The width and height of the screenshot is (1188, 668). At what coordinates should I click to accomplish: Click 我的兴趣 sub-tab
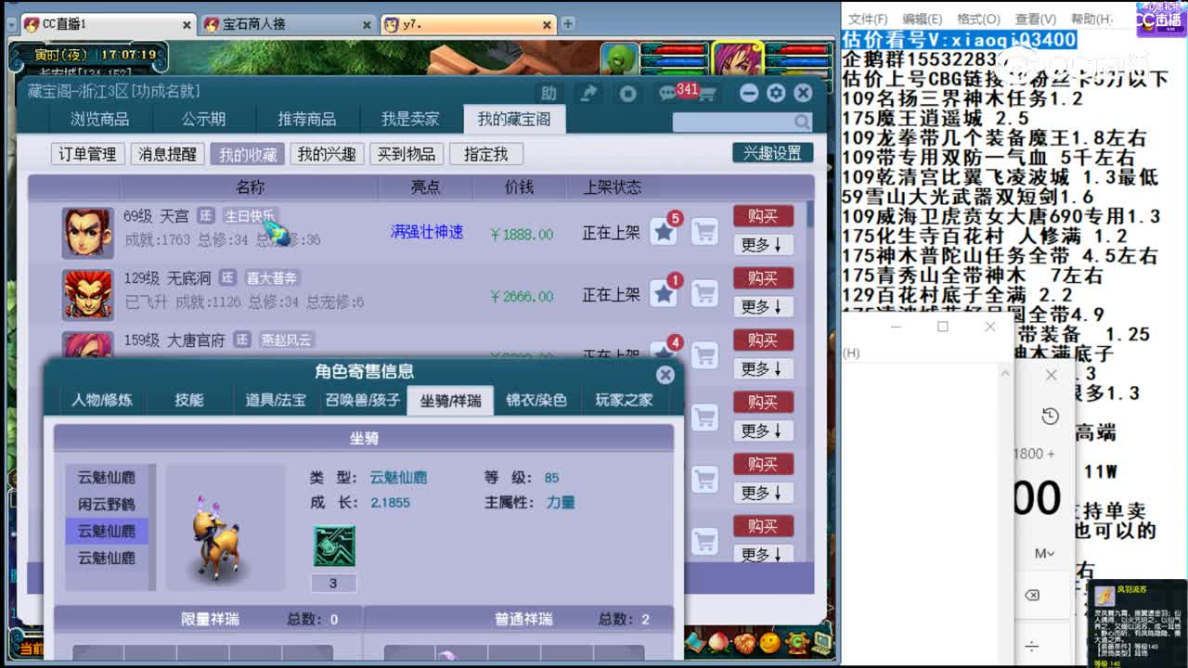click(x=327, y=154)
